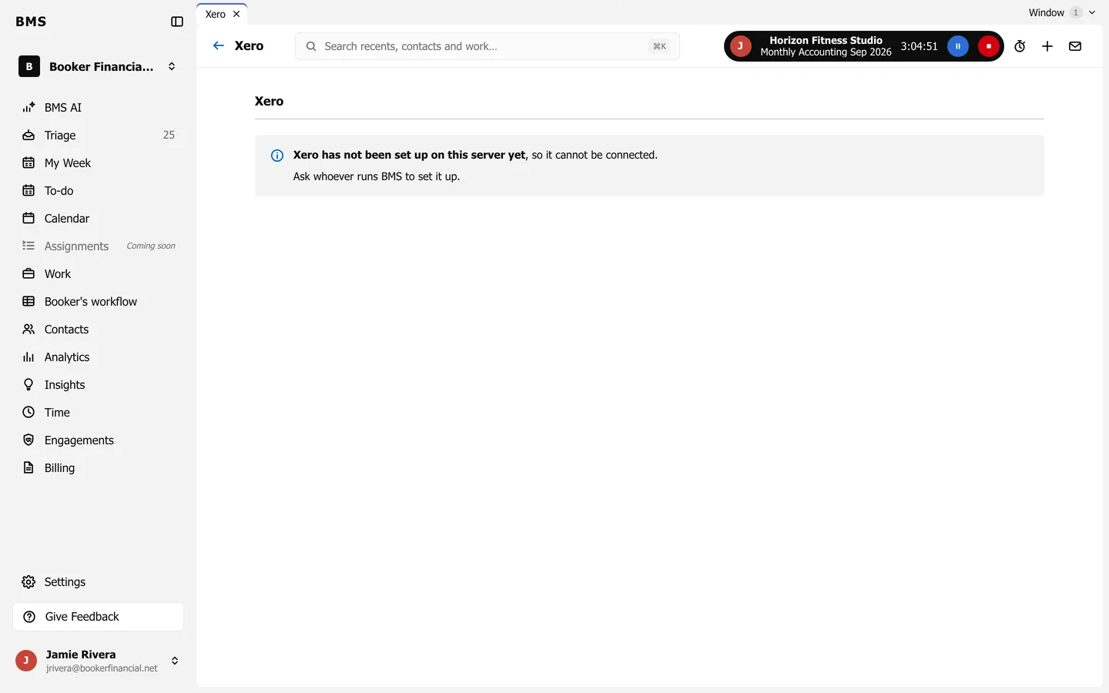Click the Window count badge
The image size is (1109, 693).
pos(1076,12)
